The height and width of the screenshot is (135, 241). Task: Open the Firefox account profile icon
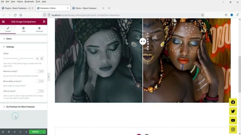click(232, 15)
